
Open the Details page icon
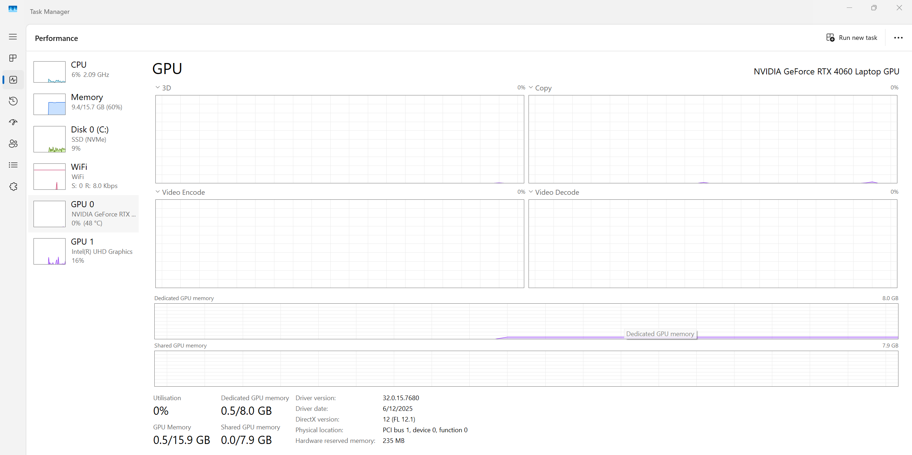[13, 165]
